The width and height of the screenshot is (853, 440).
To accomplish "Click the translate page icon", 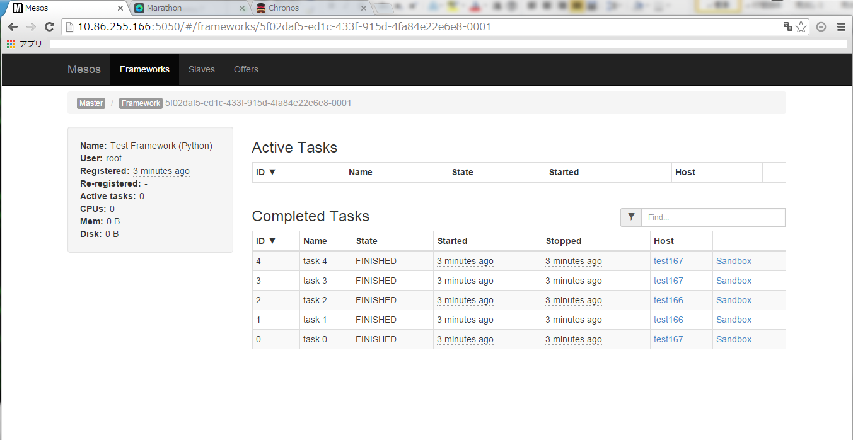I will tap(788, 26).
